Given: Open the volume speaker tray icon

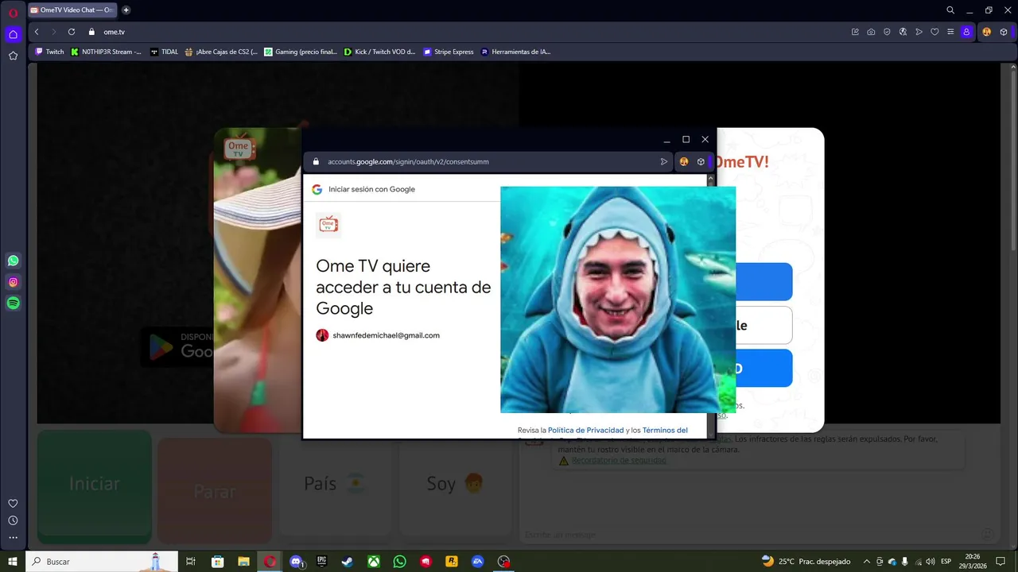Looking at the screenshot, I should point(930,561).
